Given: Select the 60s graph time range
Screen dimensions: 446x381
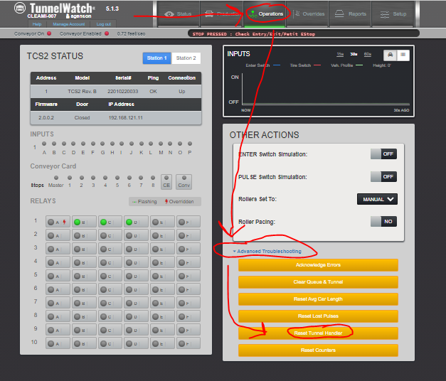Looking at the screenshot, I should pos(367,55).
